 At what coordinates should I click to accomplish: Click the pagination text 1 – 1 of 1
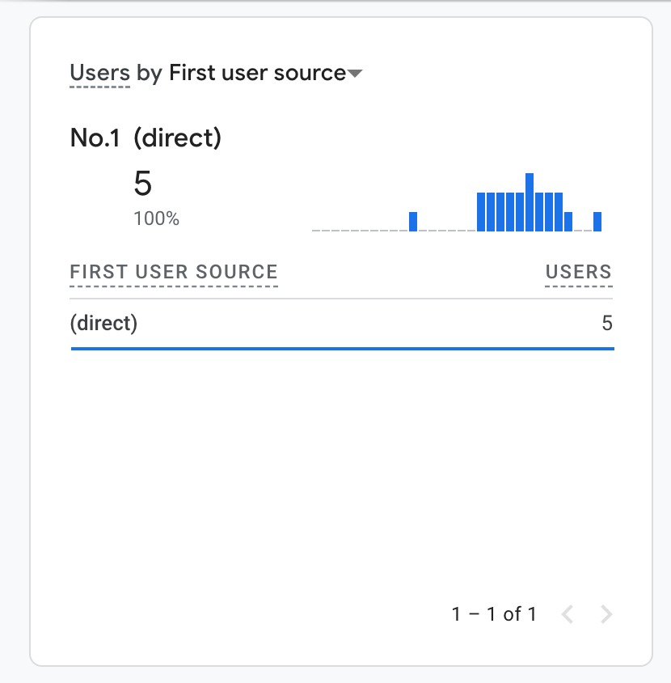click(492, 613)
